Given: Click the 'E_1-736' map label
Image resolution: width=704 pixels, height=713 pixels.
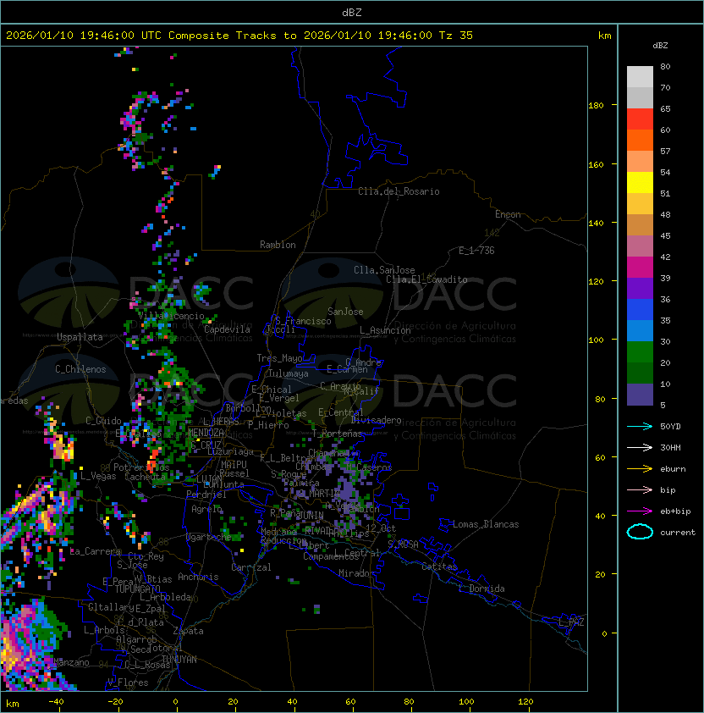Looking at the screenshot, I should point(476,251).
